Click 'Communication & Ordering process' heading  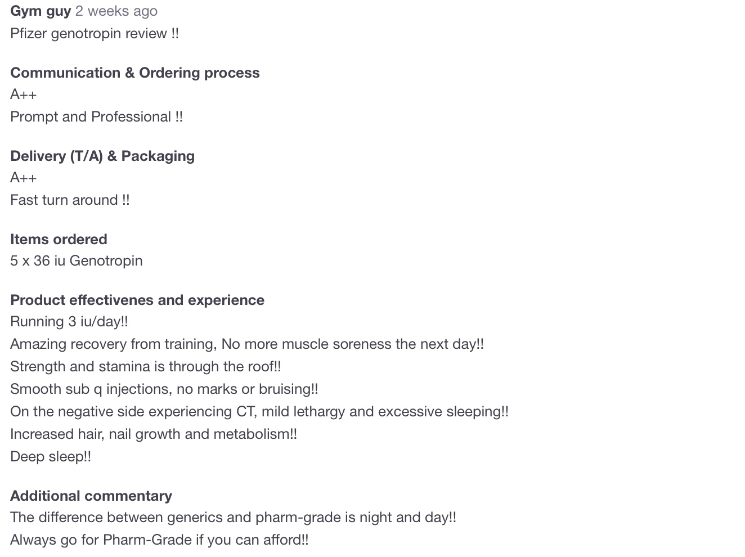[135, 73]
